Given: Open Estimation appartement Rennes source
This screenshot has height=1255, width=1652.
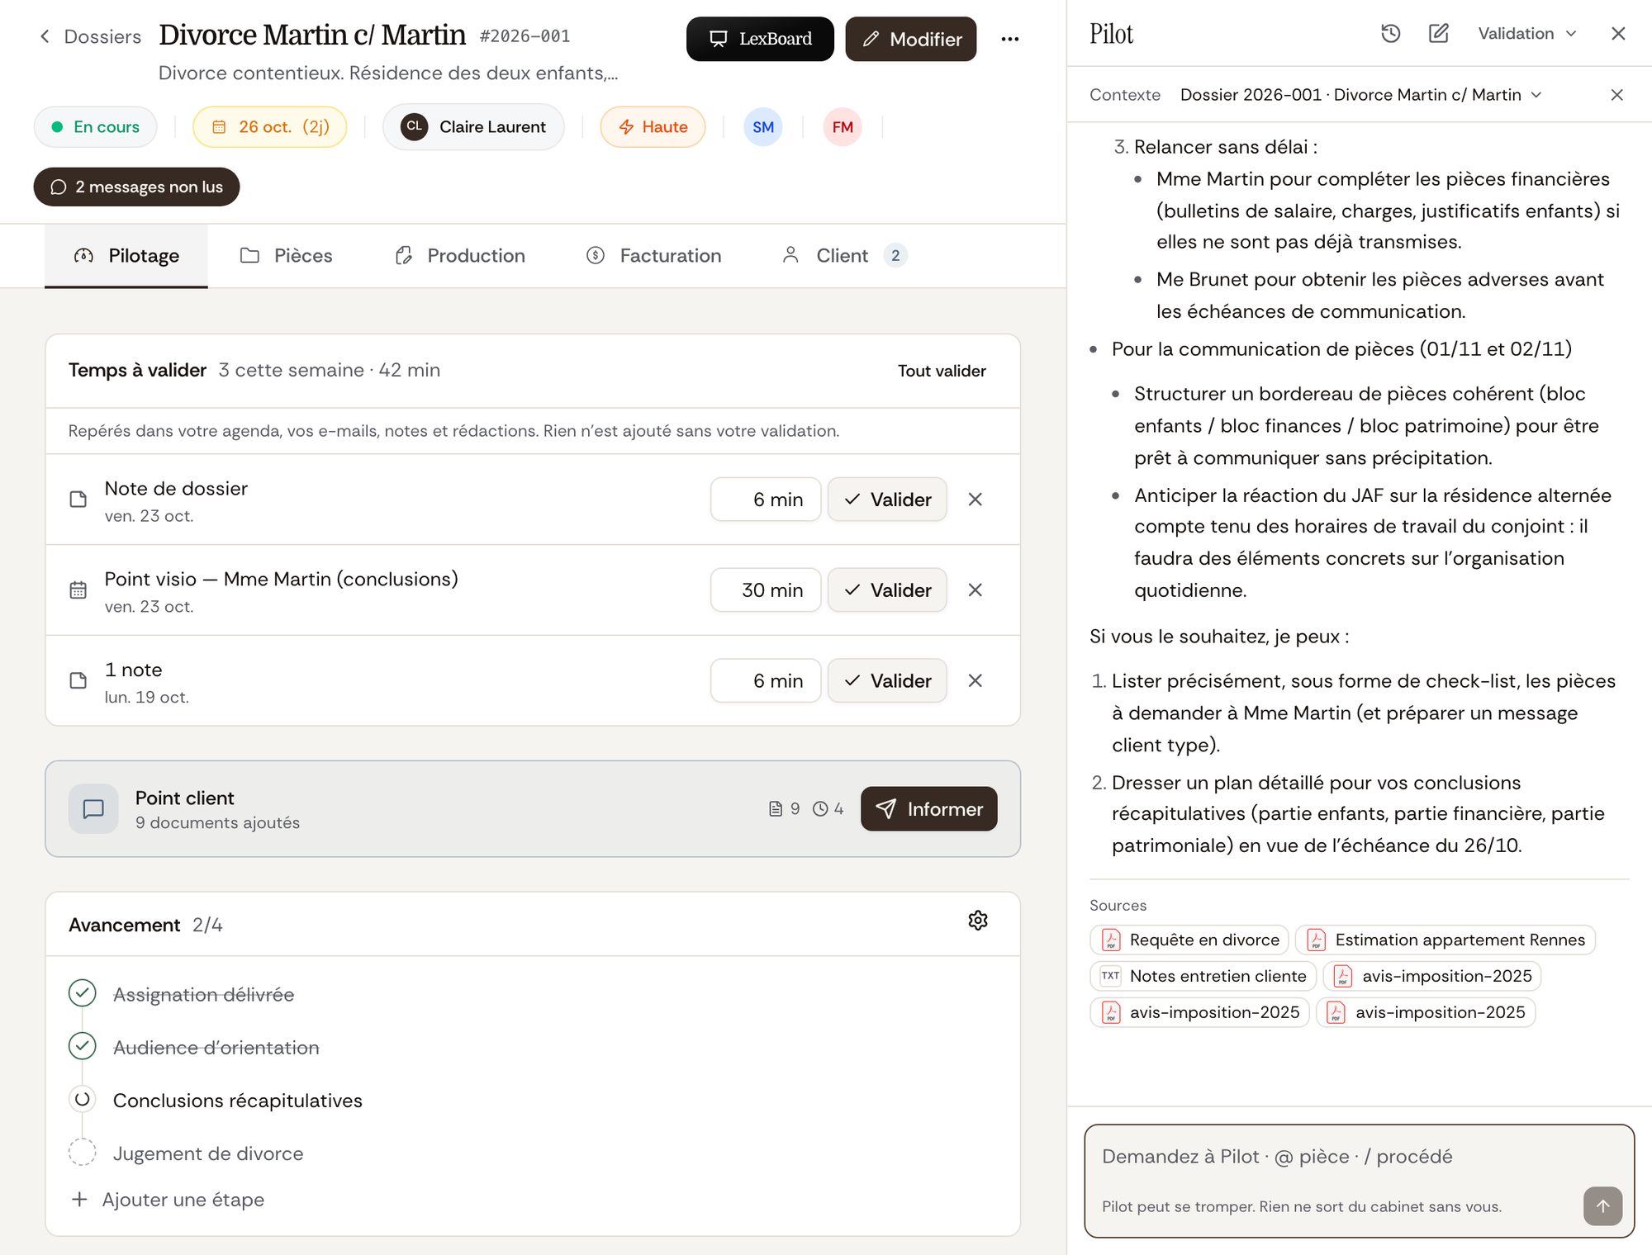Looking at the screenshot, I should (x=1445, y=940).
